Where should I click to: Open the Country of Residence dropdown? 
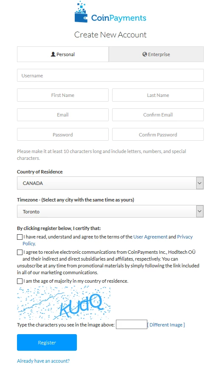[110, 183]
